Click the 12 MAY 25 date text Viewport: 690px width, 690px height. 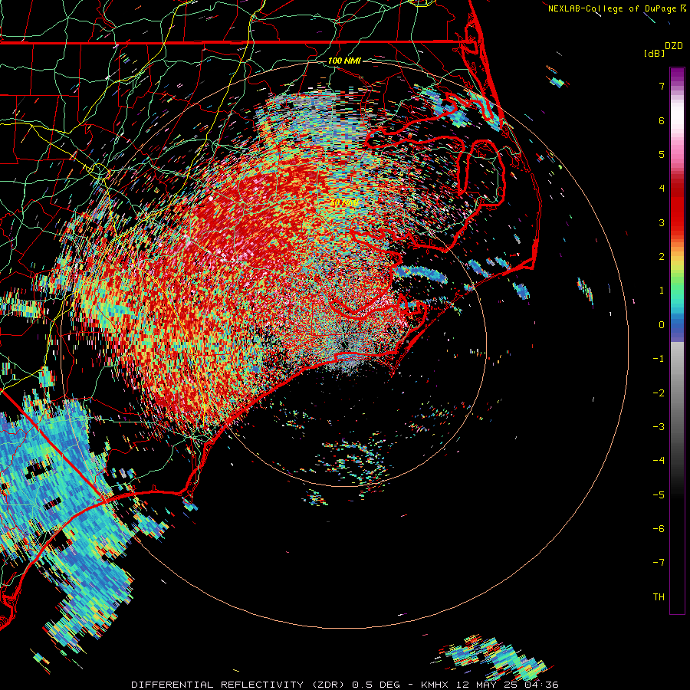point(488,685)
